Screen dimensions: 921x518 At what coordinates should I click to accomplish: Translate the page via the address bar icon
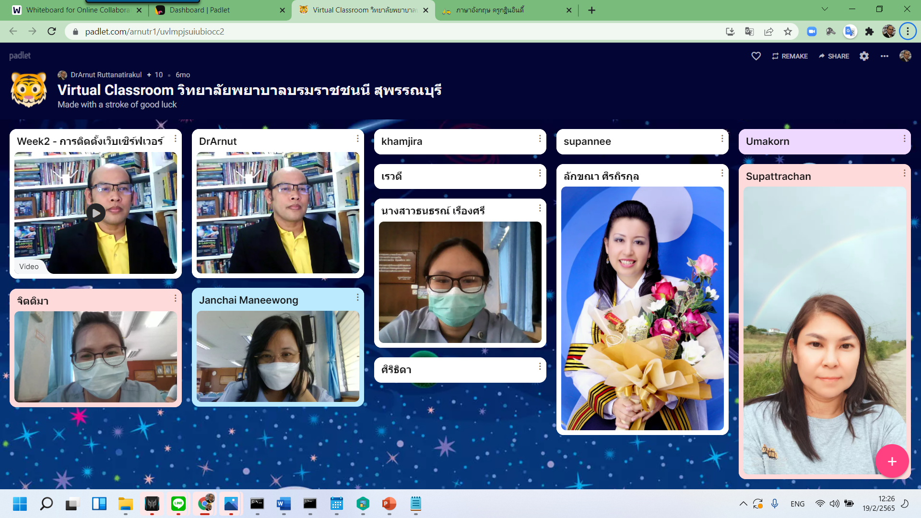tap(749, 32)
